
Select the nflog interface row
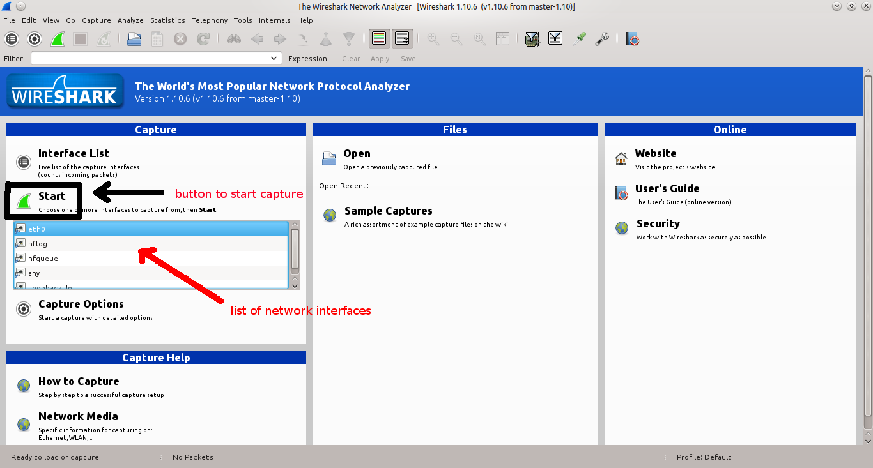pos(151,243)
